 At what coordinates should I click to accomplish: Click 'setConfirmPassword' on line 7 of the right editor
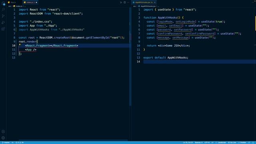(200, 34)
